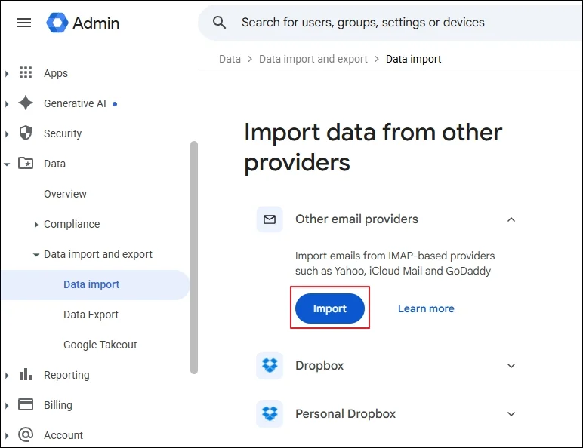Click the Admin title text
Viewport: 583px width, 448px height.
pyautogui.click(x=96, y=23)
